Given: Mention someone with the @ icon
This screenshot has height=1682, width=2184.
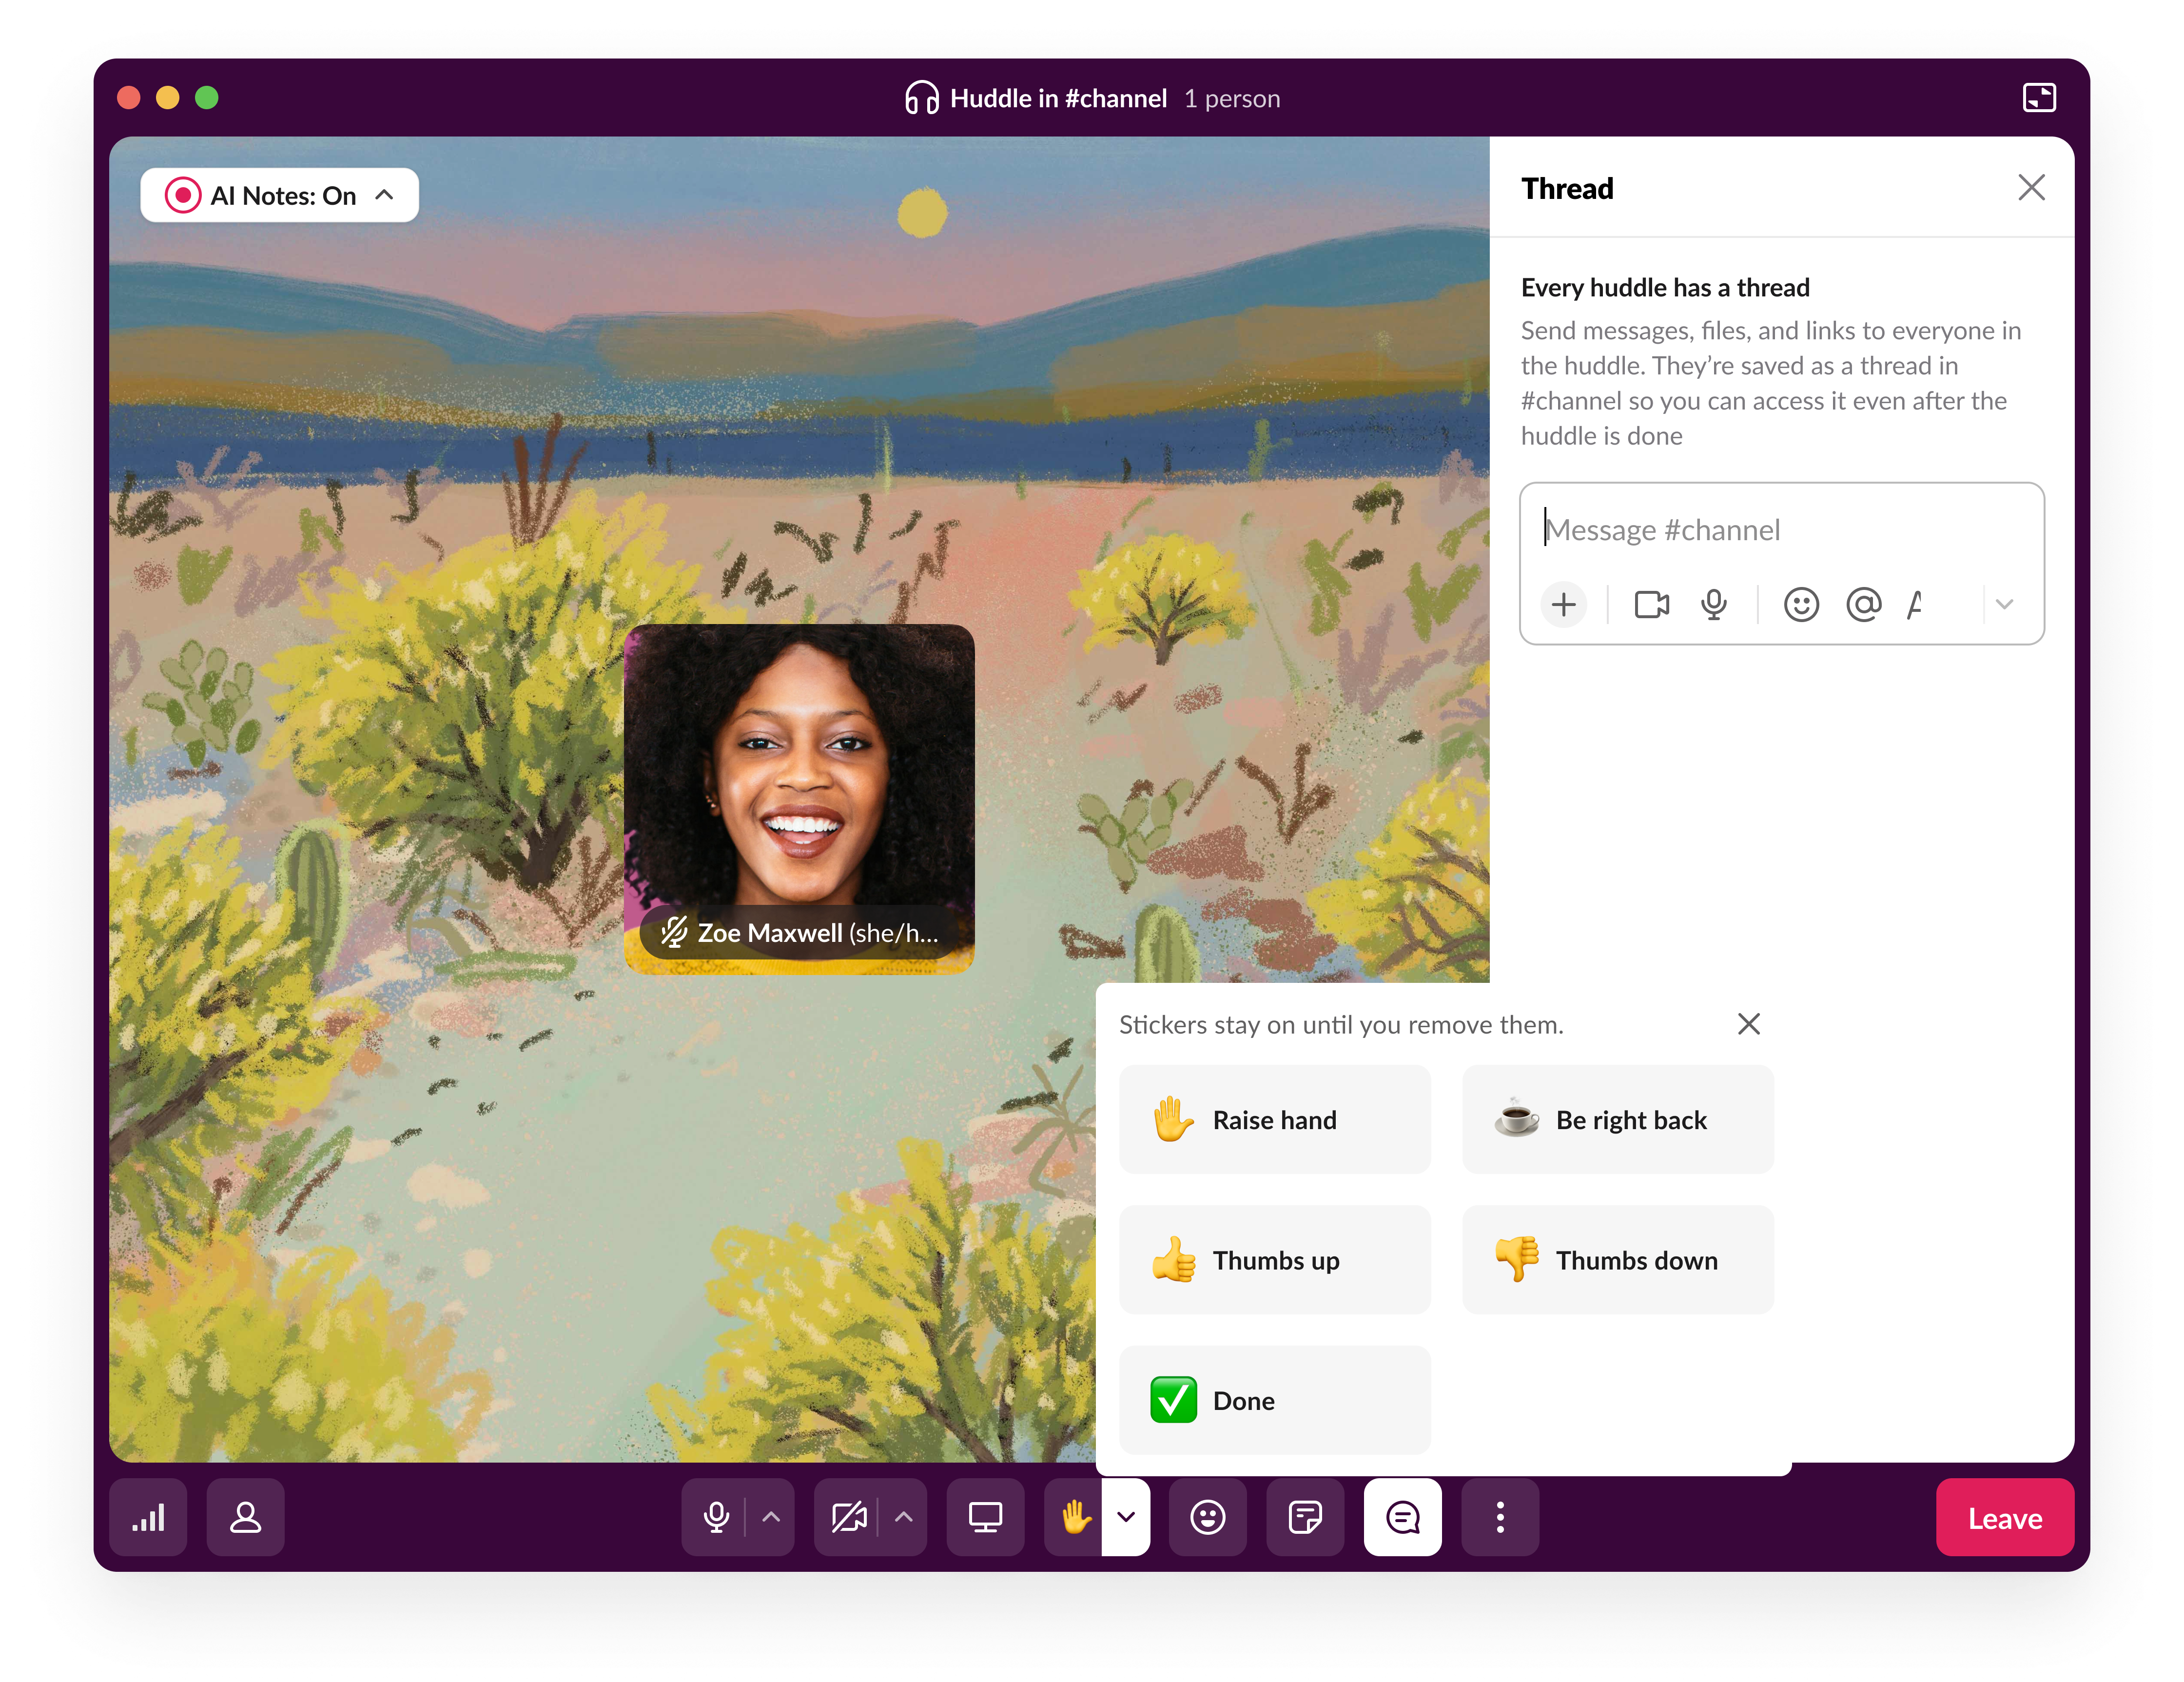Looking at the screenshot, I should pos(1863,605).
